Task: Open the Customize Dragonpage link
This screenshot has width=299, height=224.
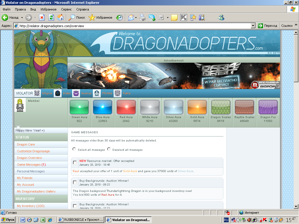Action: [33, 151]
